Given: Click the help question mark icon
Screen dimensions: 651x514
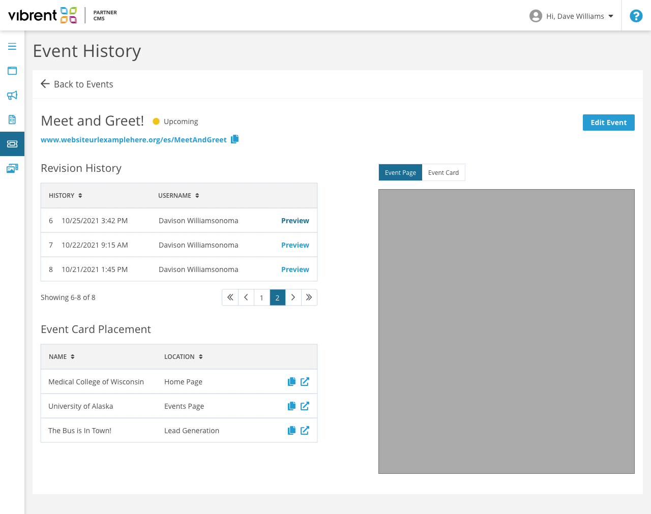Looking at the screenshot, I should pos(636,16).
